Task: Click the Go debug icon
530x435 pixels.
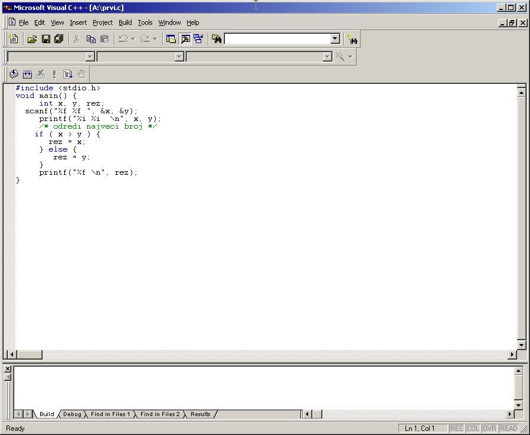Action: 68,74
